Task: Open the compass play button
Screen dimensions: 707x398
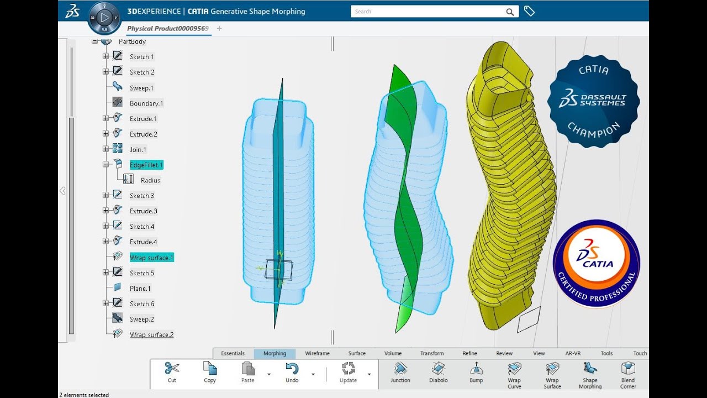Action: (104, 18)
